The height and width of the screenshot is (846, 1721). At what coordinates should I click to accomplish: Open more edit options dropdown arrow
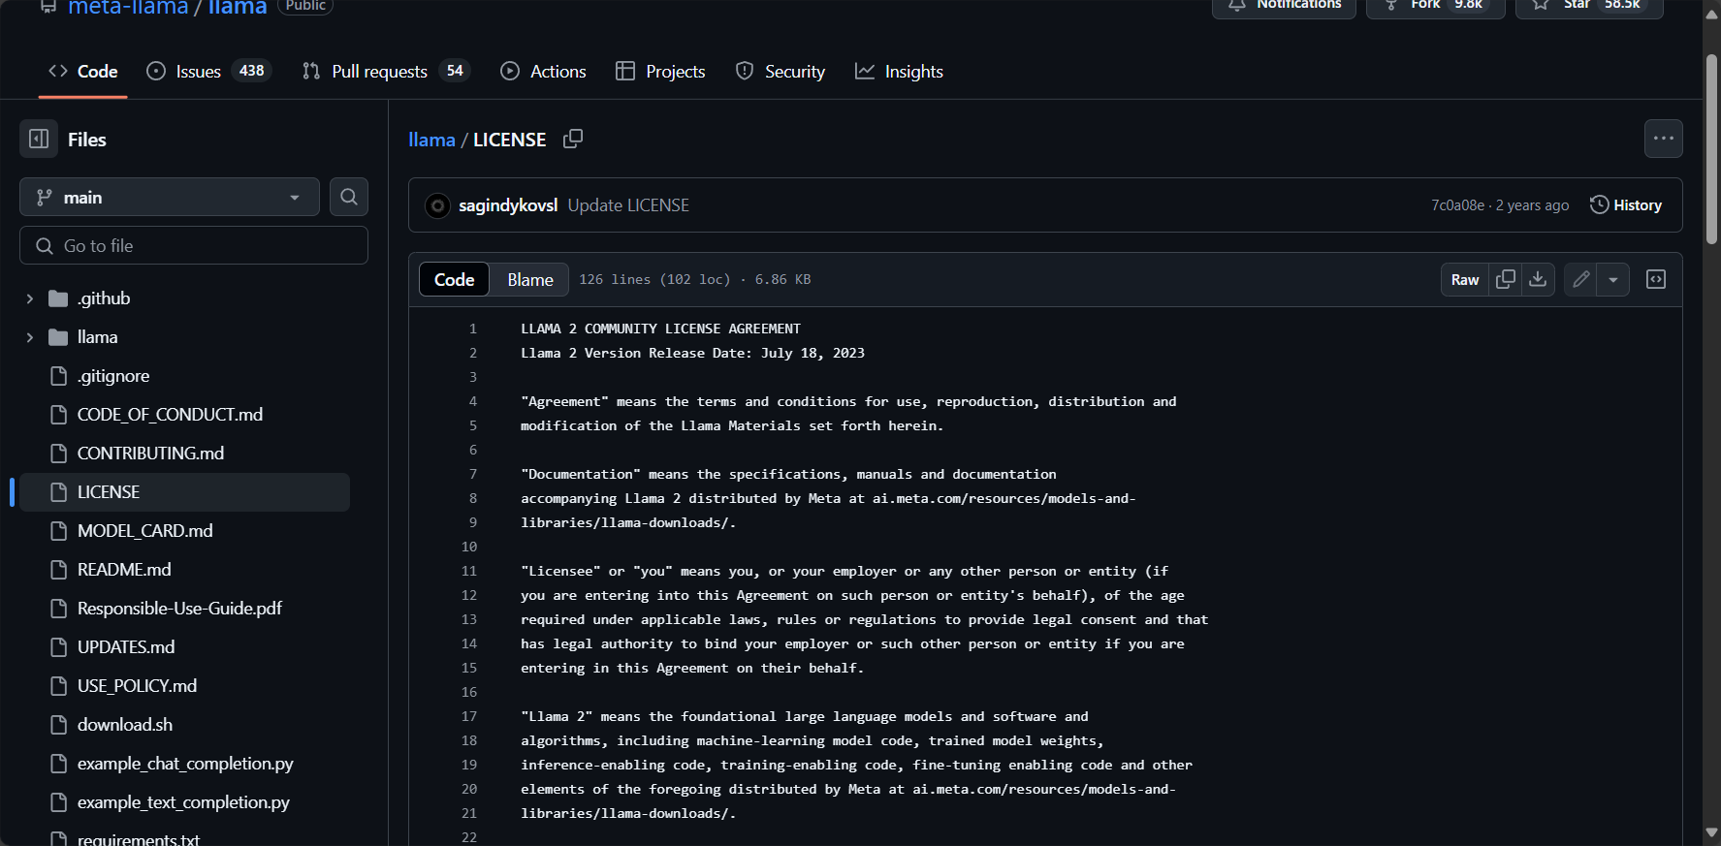tap(1613, 279)
